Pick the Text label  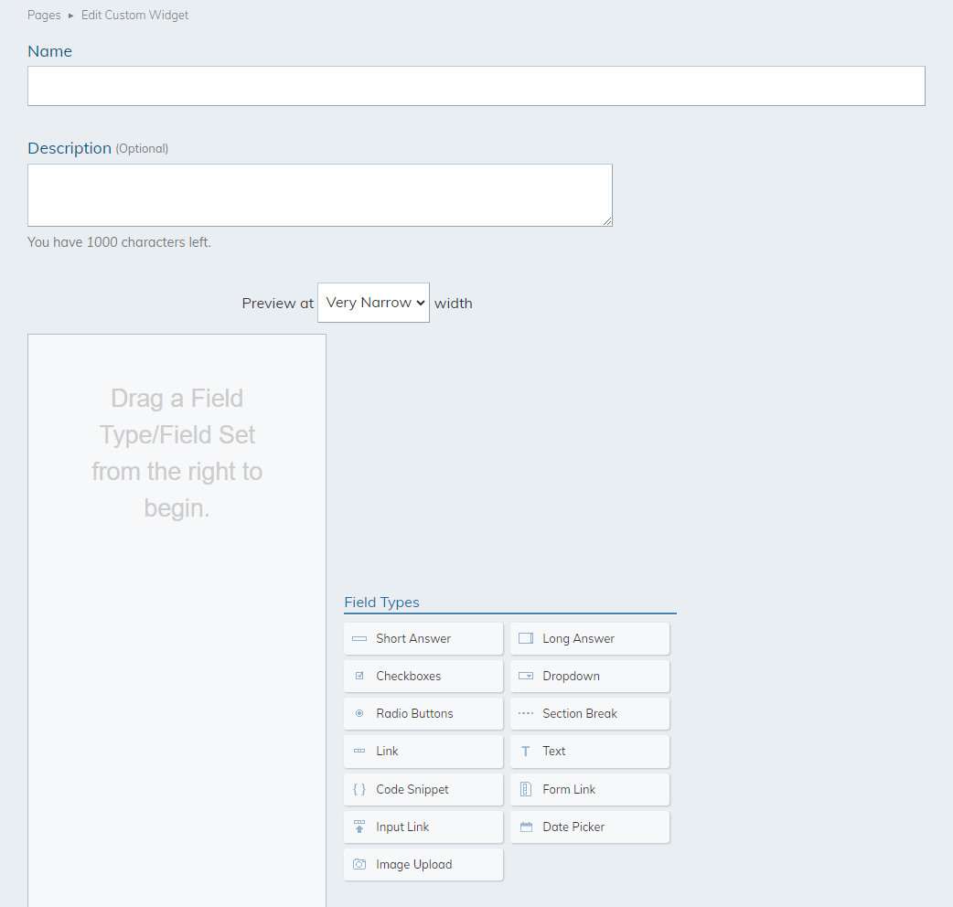tap(553, 751)
